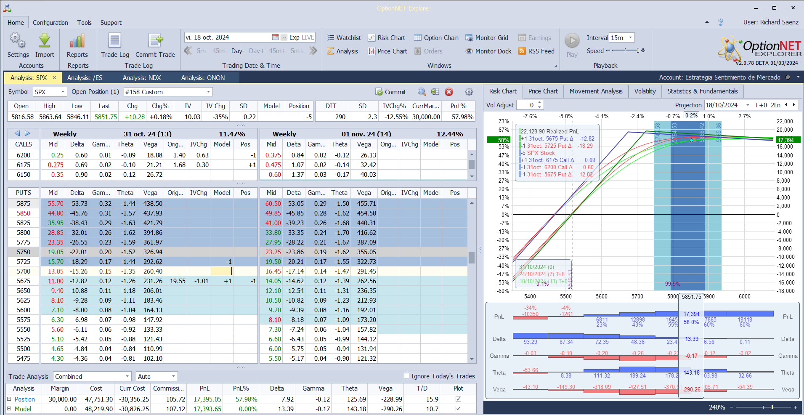The image size is (804, 415).
Task: Open the Movement Analysis chart tab
Action: click(596, 91)
